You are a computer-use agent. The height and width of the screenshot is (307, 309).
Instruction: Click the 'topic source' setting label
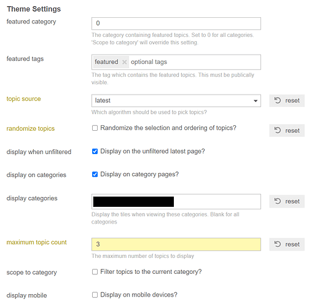coord(23,99)
